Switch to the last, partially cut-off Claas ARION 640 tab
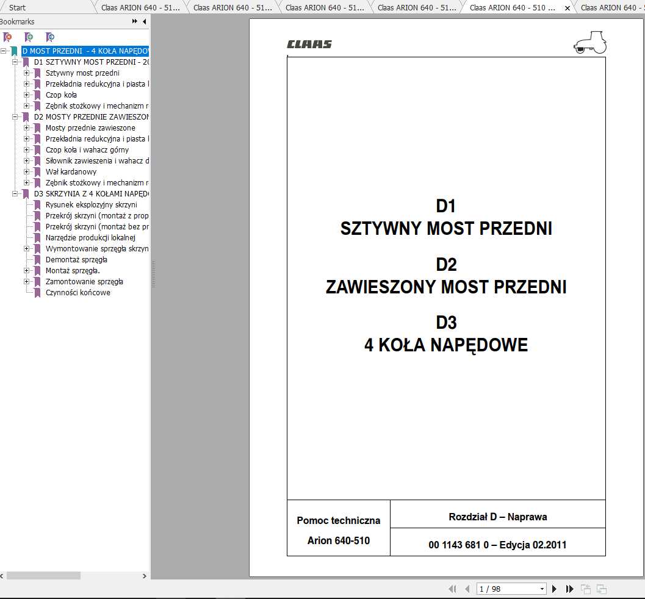The width and height of the screenshot is (645, 599). click(612, 7)
